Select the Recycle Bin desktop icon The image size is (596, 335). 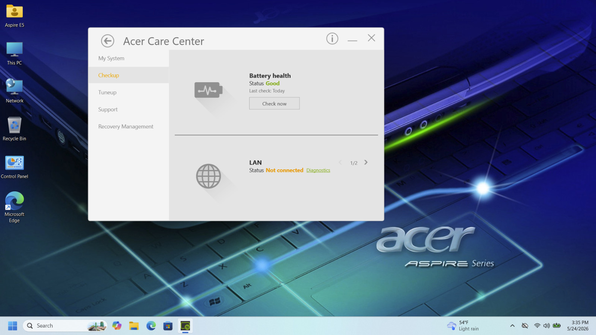pyautogui.click(x=15, y=129)
